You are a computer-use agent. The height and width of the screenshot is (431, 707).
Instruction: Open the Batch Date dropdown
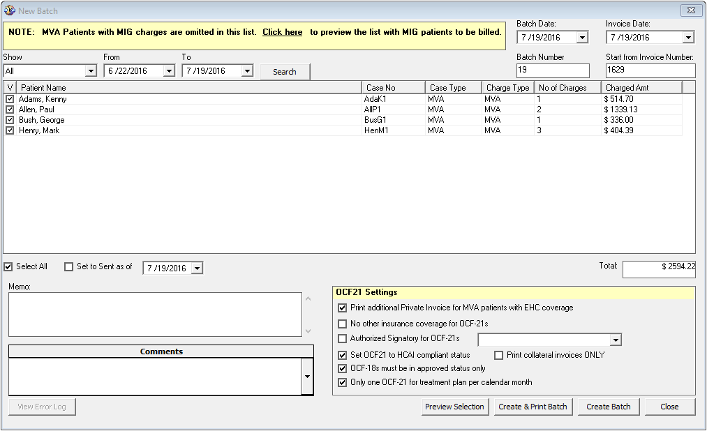(x=583, y=37)
